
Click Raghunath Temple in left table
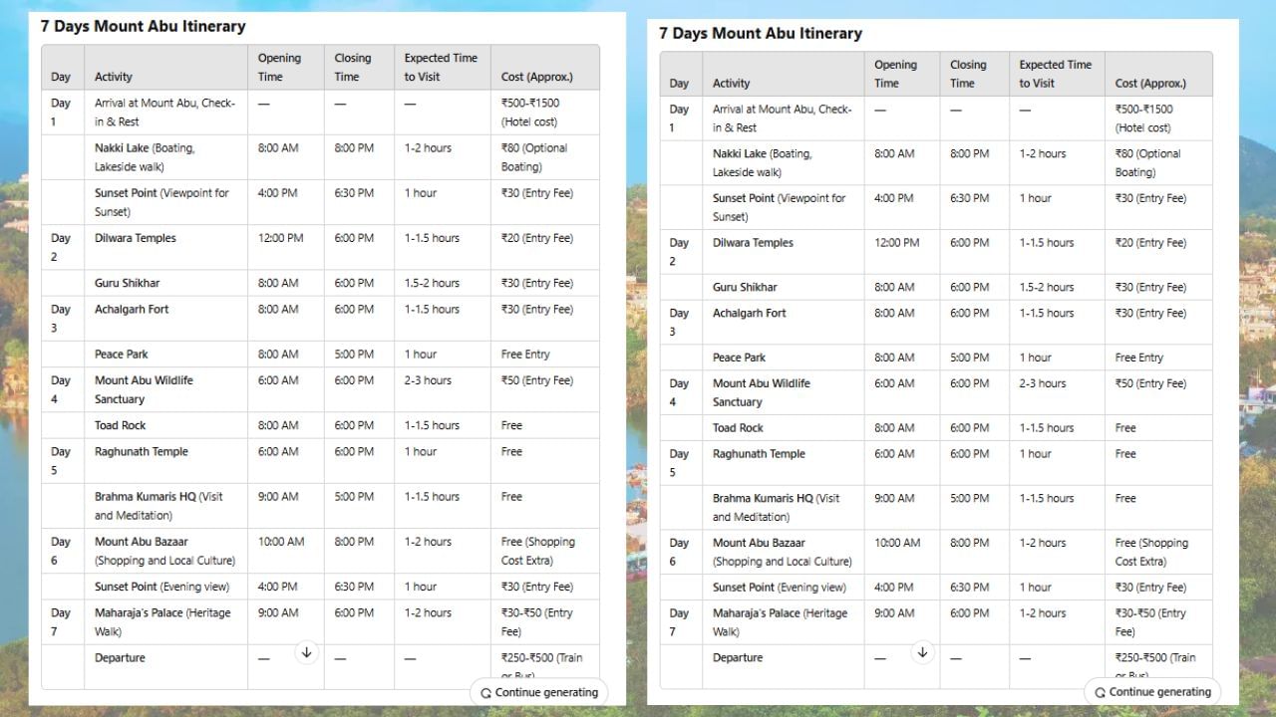pos(142,451)
